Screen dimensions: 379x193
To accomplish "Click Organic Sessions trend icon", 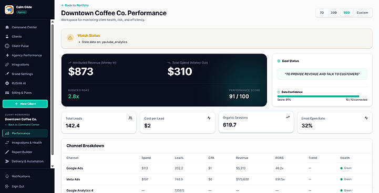I will [288, 117].
